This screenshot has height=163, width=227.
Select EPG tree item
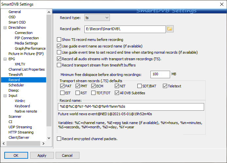(x=12, y=59)
